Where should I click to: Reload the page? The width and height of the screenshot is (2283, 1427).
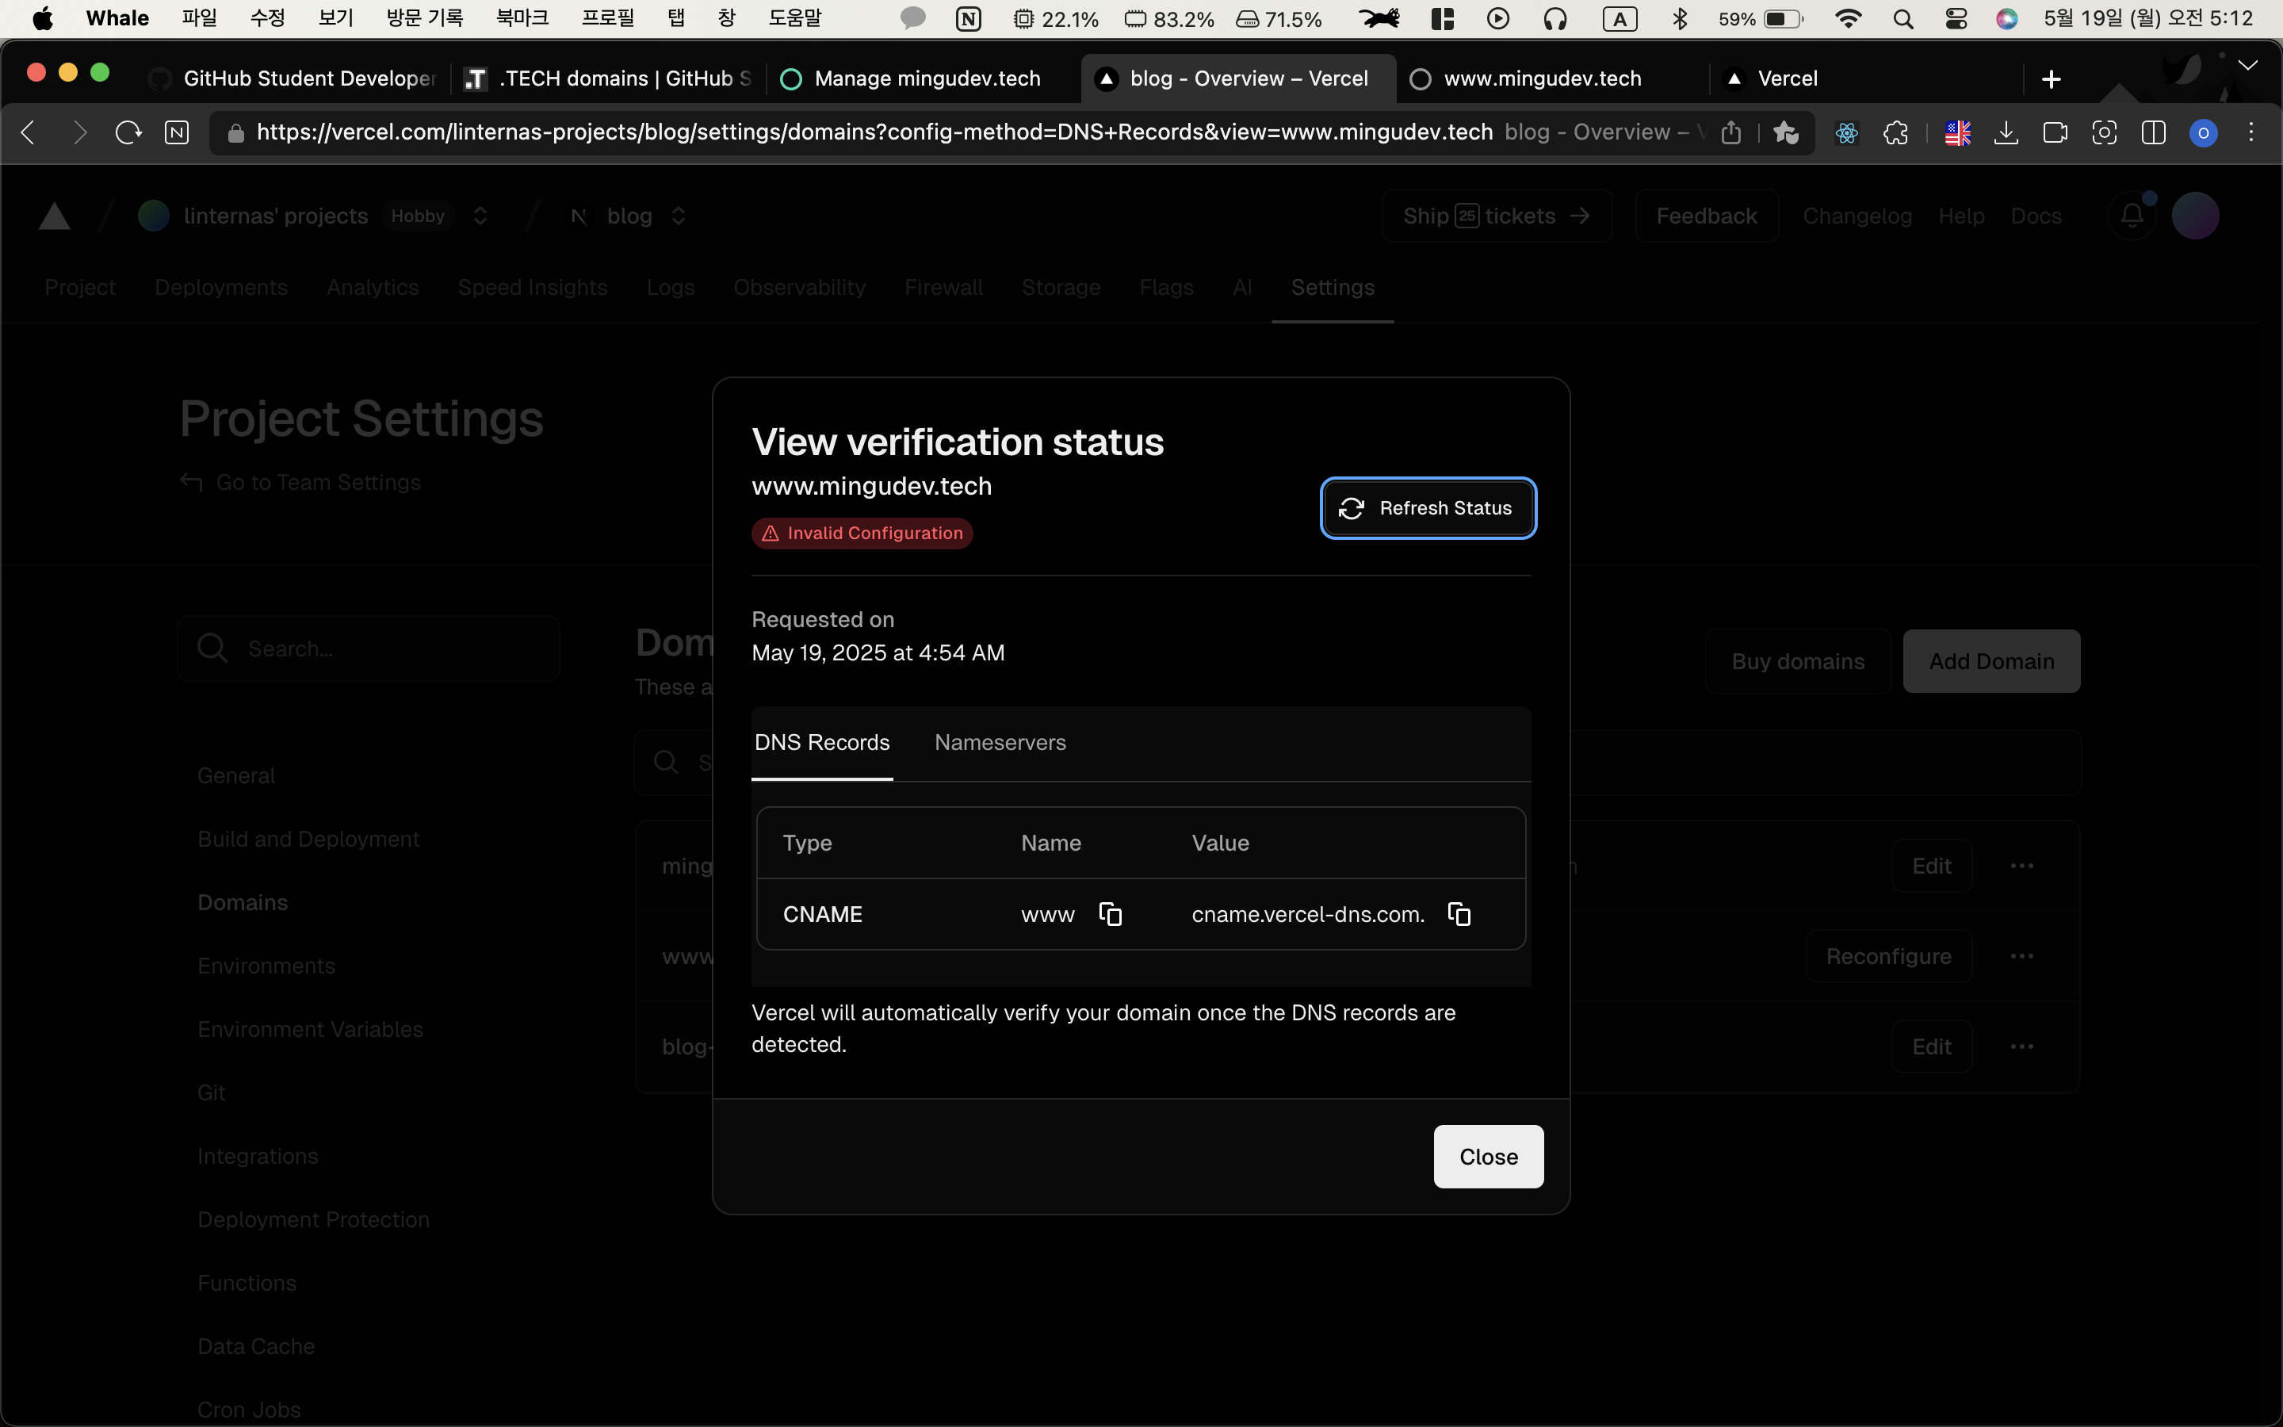[128, 133]
